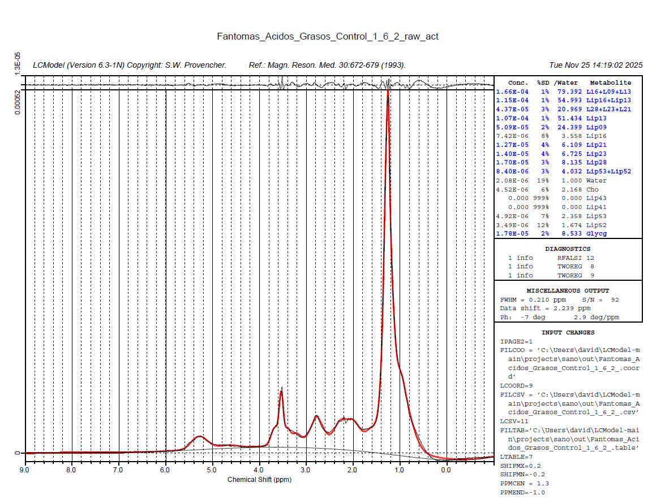Select the Tue Nov 25 timestamp
Screen dimensions: 665x504
coord(595,66)
